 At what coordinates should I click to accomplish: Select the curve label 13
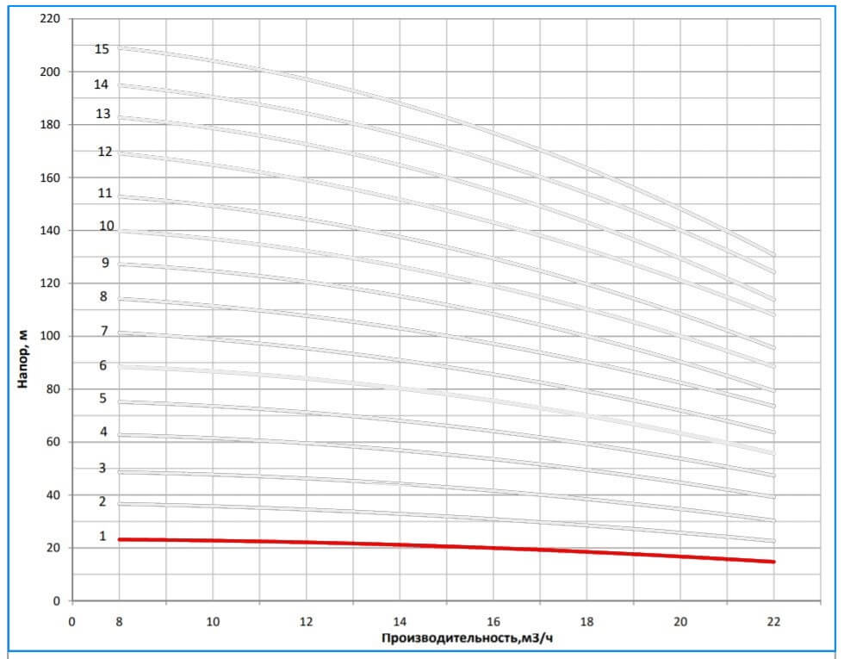(102, 114)
